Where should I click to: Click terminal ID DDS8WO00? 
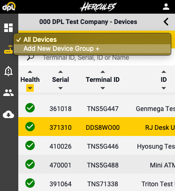click(103, 127)
